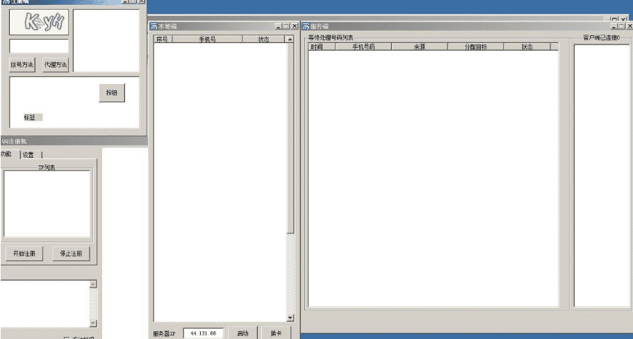Switch to the 设置 tab
633x339 pixels.
[x=28, y=155]
